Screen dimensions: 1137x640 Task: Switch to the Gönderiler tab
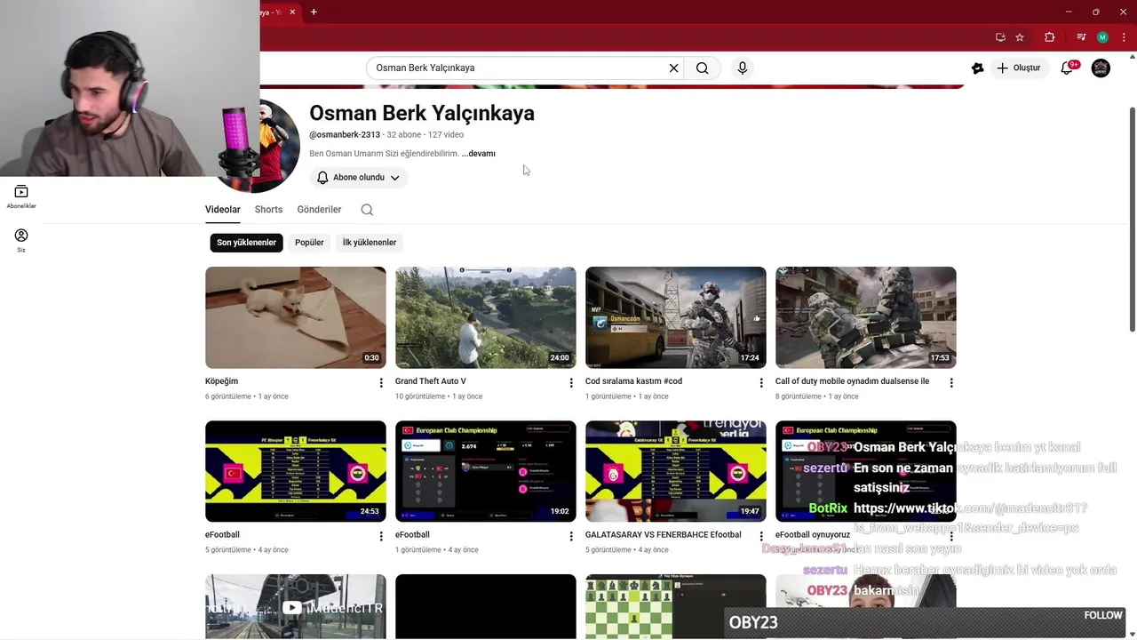pyautogui.click(x=319, y=210)
